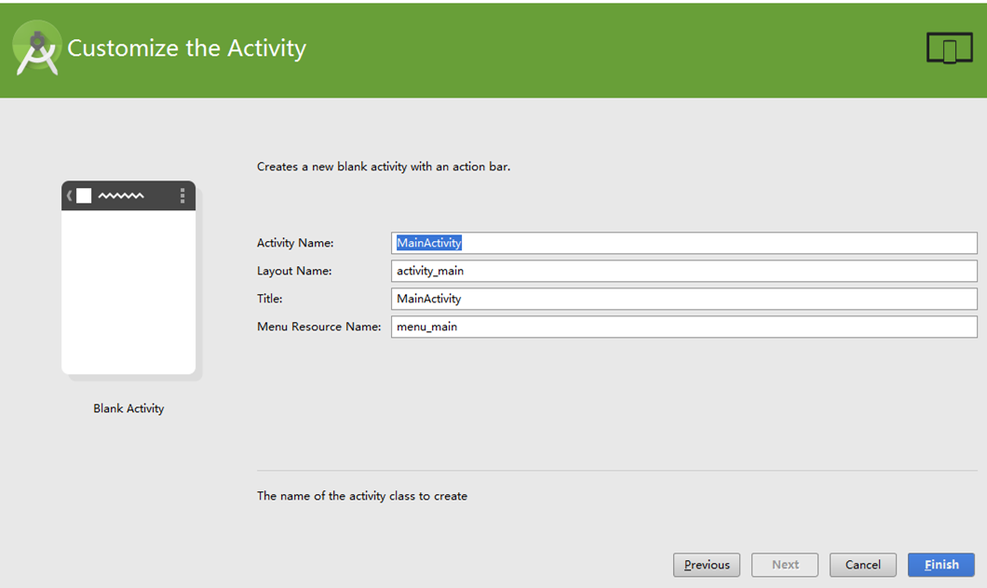Click the overflow dots in the activity preview

[x=183, y=195]
